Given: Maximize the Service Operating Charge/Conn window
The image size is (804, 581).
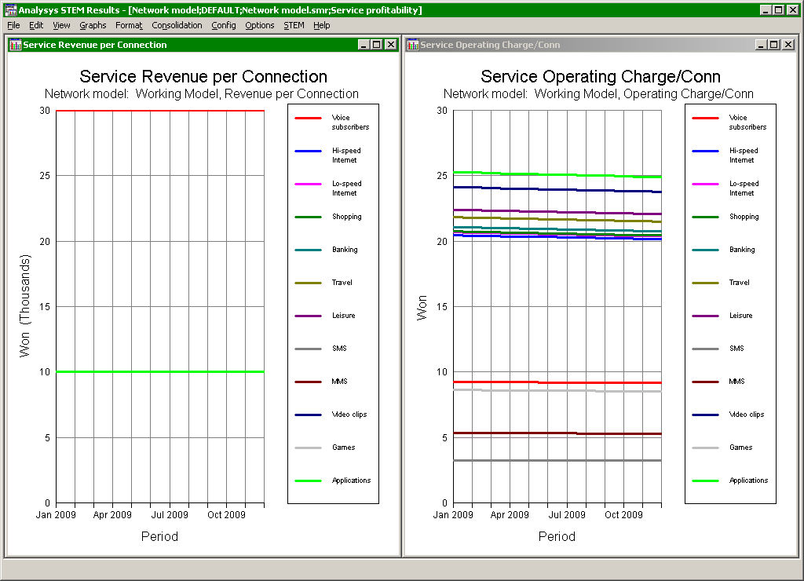Looking at the screenshot, I should (x=773, y=45).
